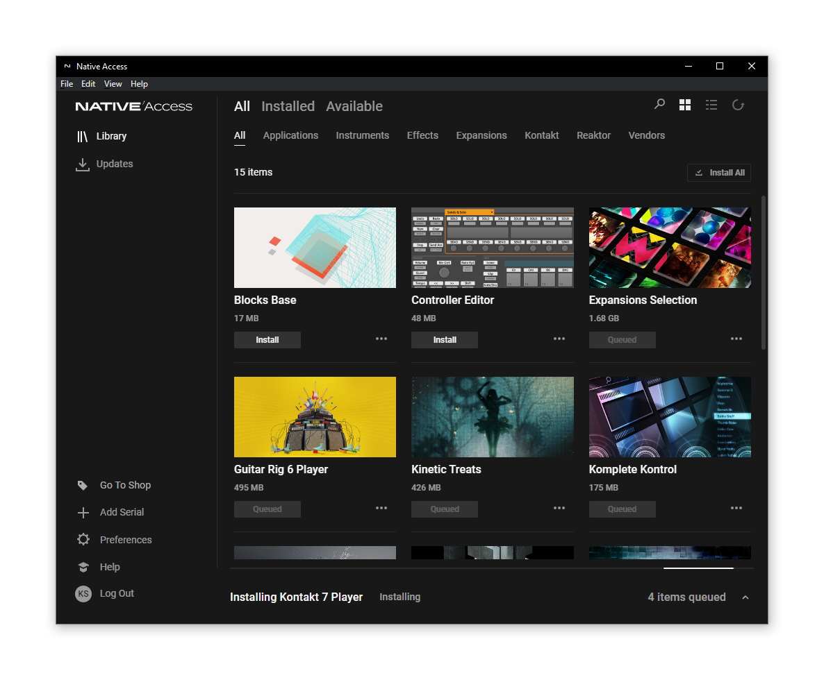Switch to list view layout
This screenshot has width=824, height=680.
click(x=711, y=105)
